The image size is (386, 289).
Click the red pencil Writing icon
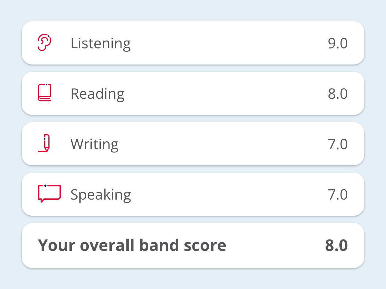coord(45,143)
